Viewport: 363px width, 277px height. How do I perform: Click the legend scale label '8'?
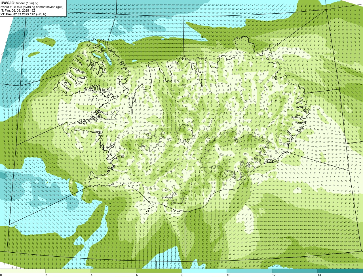[182, 275]
